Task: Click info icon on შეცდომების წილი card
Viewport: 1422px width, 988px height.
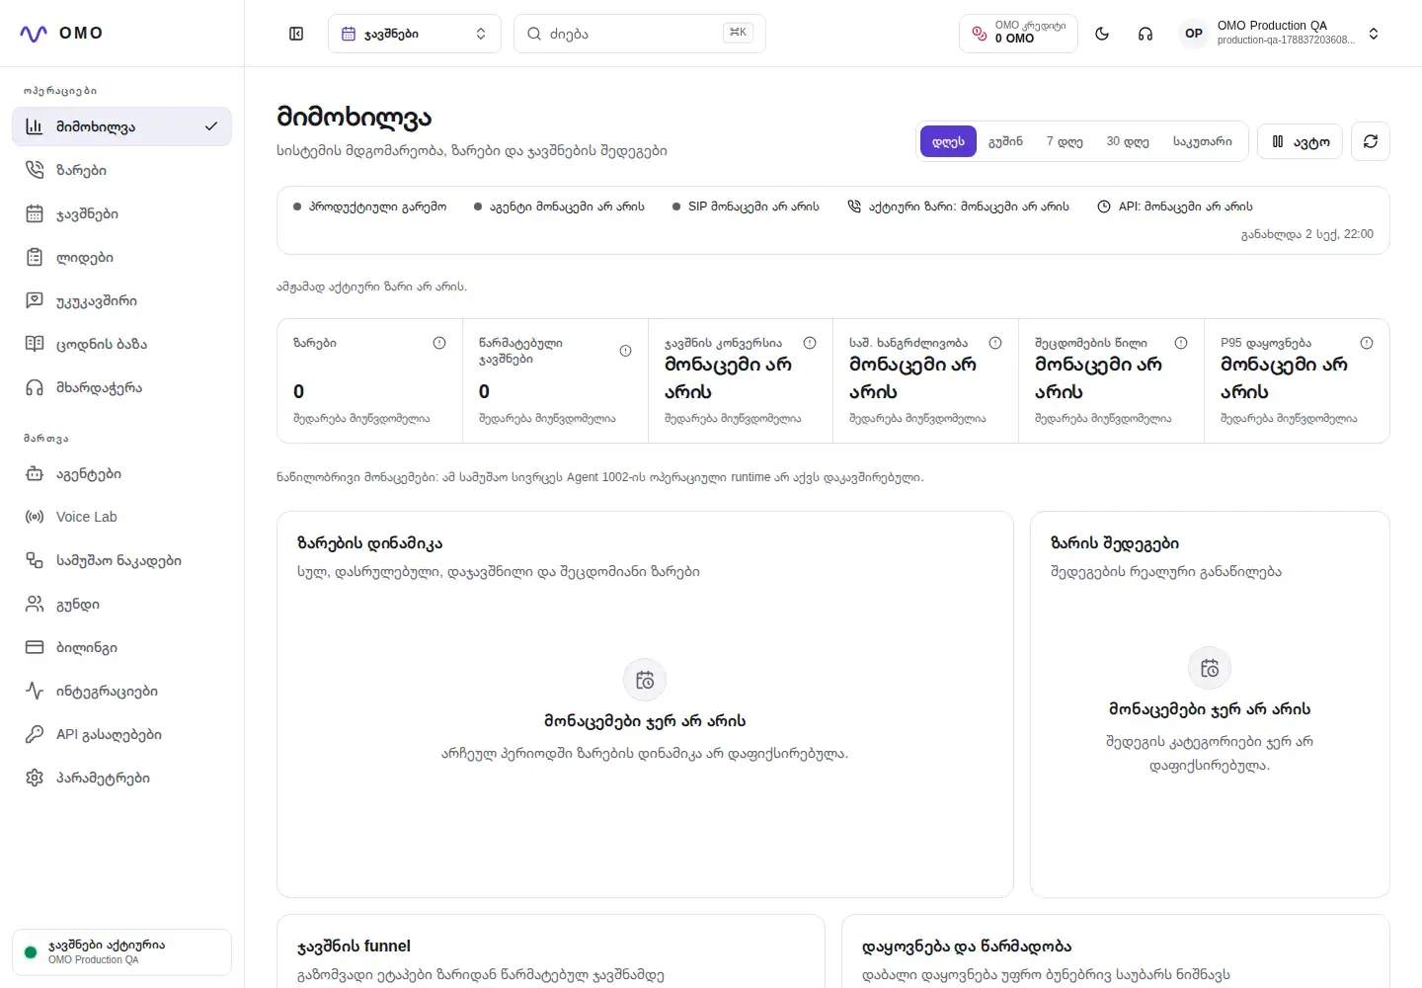Action: click(1181, 343)
